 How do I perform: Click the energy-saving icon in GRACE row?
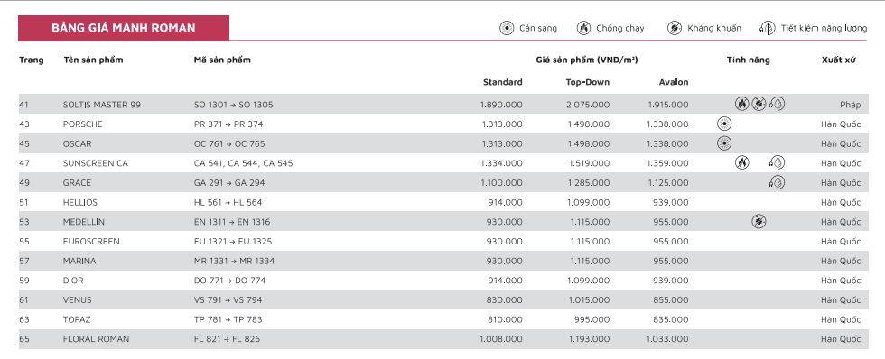777,182
